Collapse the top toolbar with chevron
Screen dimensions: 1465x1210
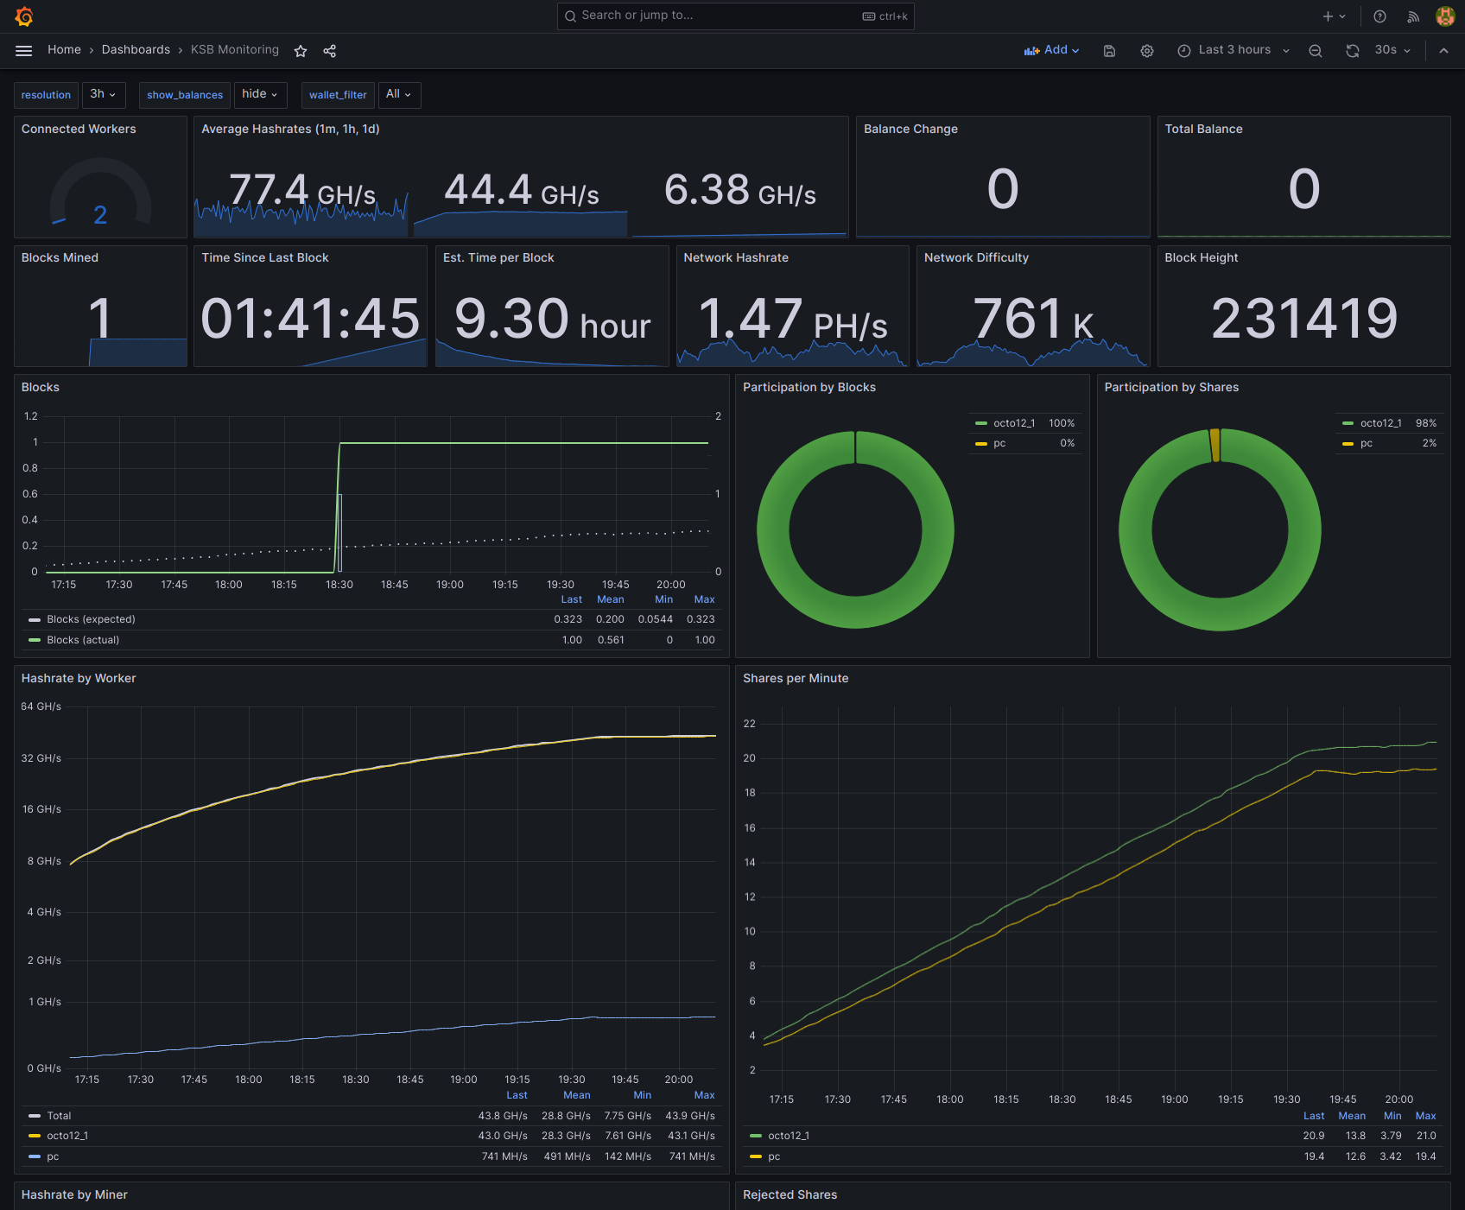(x=1443, y=51)
